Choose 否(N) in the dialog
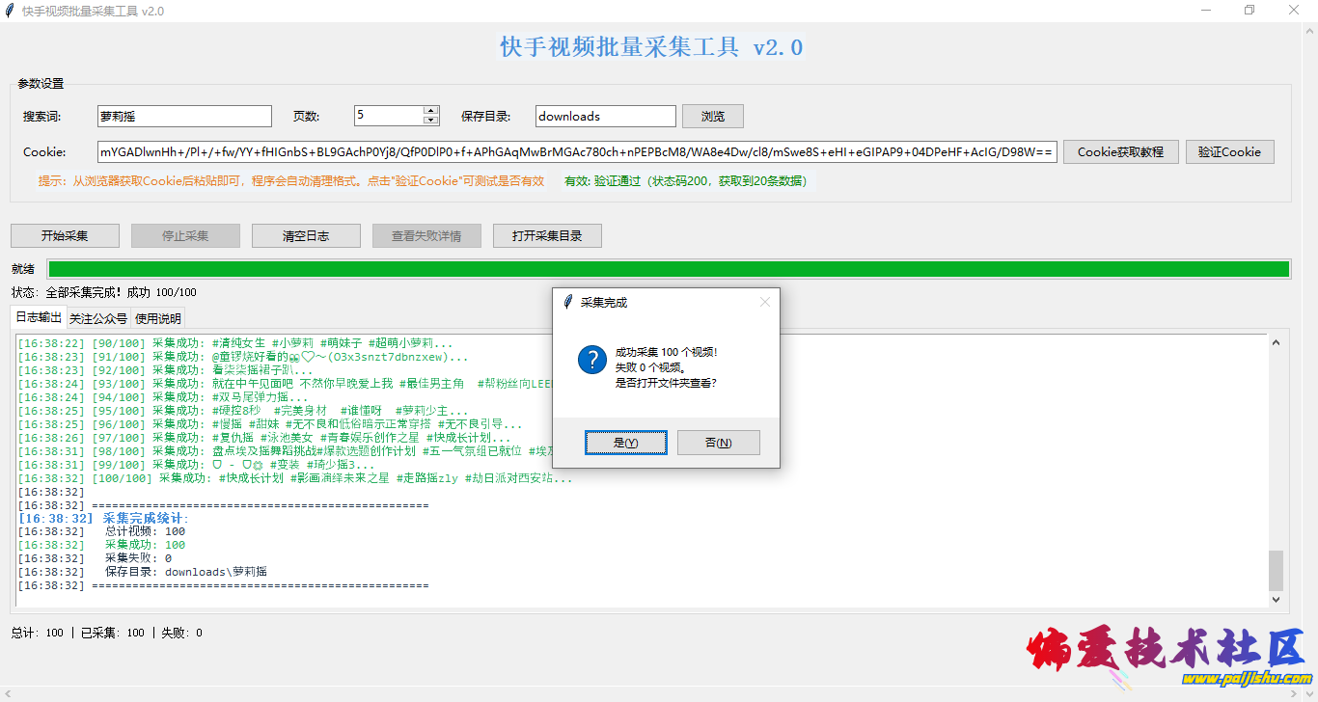Screen dimensions: 1318x702 [x=718, y=443]
